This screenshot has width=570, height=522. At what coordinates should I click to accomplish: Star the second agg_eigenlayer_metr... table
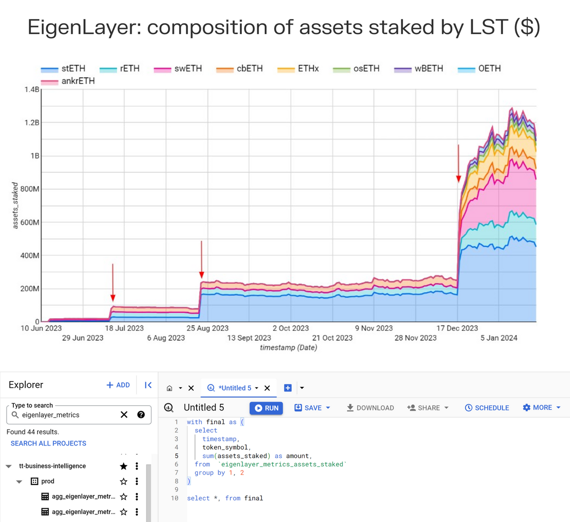123,512
